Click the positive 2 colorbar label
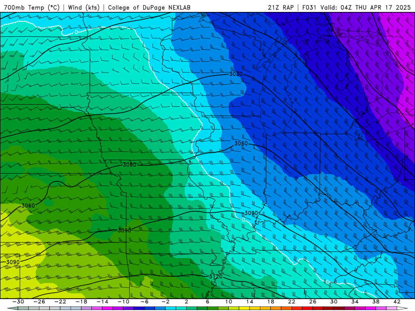Screen dimensions: 415x311 pyautogui.click(x=186, y=302)
